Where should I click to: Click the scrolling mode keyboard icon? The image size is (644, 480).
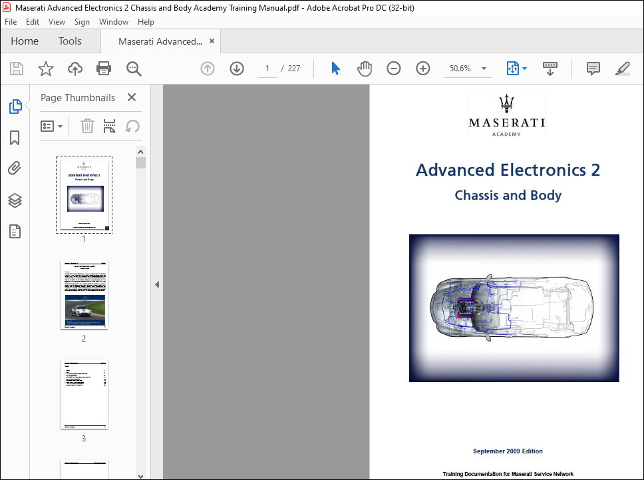pyautogui.click(x=550, y=69)
